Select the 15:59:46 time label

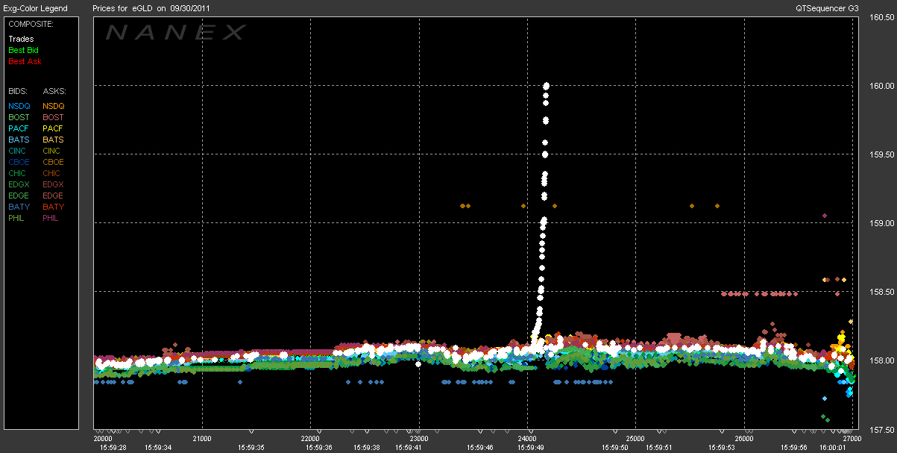point(479,448)
